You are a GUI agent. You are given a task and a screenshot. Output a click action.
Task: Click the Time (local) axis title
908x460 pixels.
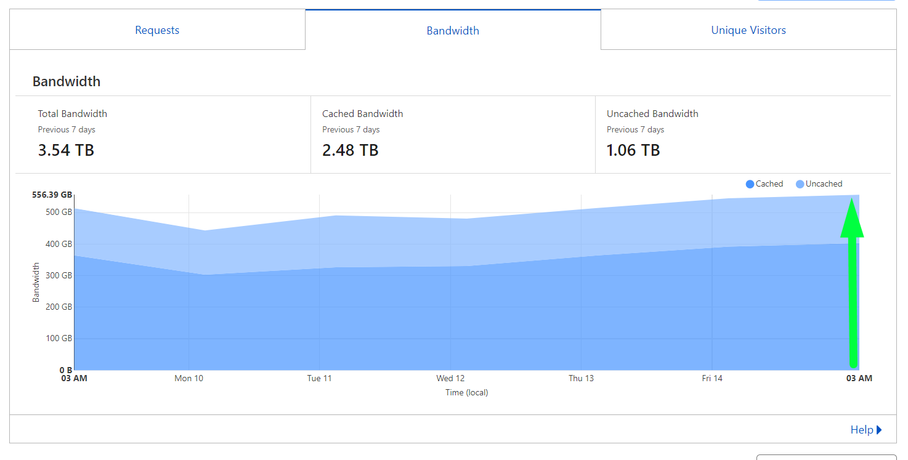[466, 392]
